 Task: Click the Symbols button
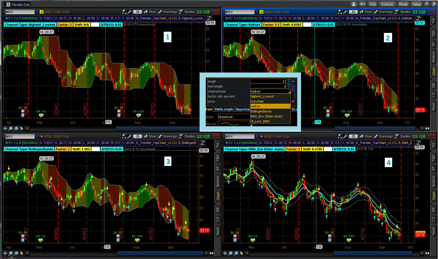(x=387, y=4)
